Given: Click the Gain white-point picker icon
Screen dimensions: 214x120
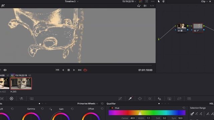Looking at the screenshot, I should (x=50, y=109).
